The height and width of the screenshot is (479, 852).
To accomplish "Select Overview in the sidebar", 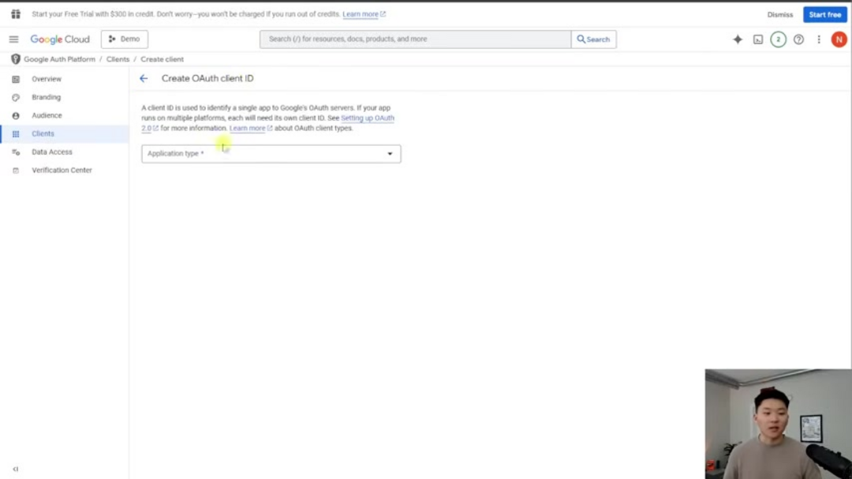I will coord(47,79).
